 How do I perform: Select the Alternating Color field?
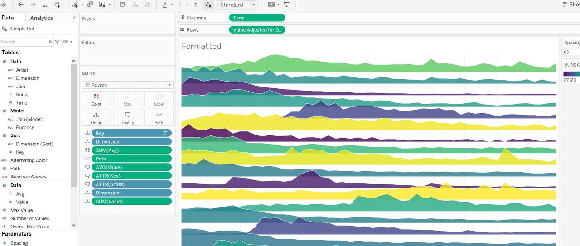click(x=29, y=160)
